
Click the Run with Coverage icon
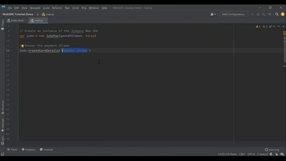pyautogui.click(x=264, y=14)
